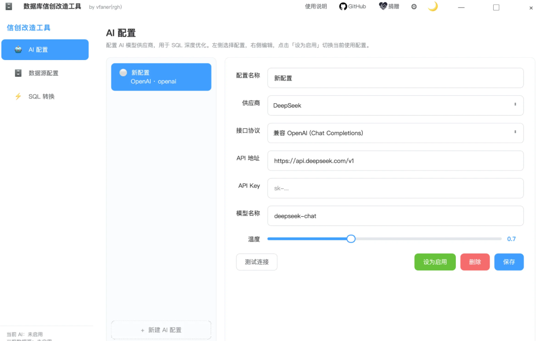Select AI 配置 sidebar menu item

click(45, 49)
